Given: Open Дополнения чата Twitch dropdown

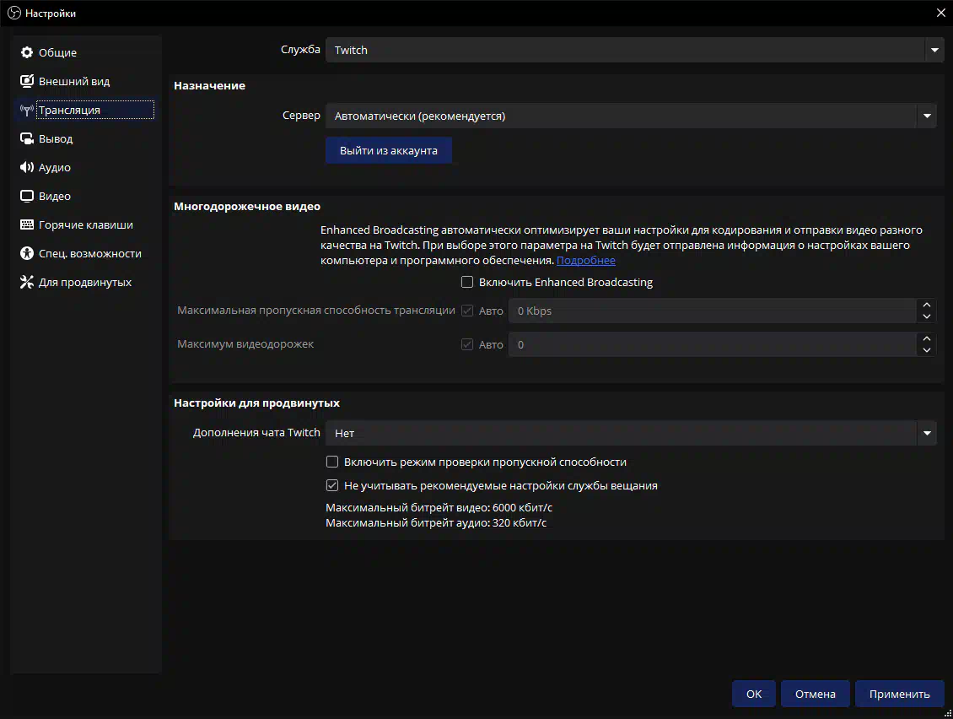Looking at the screenshot, I should coord(631,433).
